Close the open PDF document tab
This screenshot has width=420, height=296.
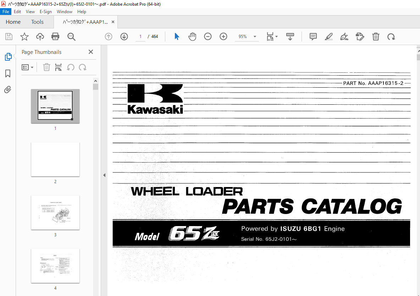113,22
